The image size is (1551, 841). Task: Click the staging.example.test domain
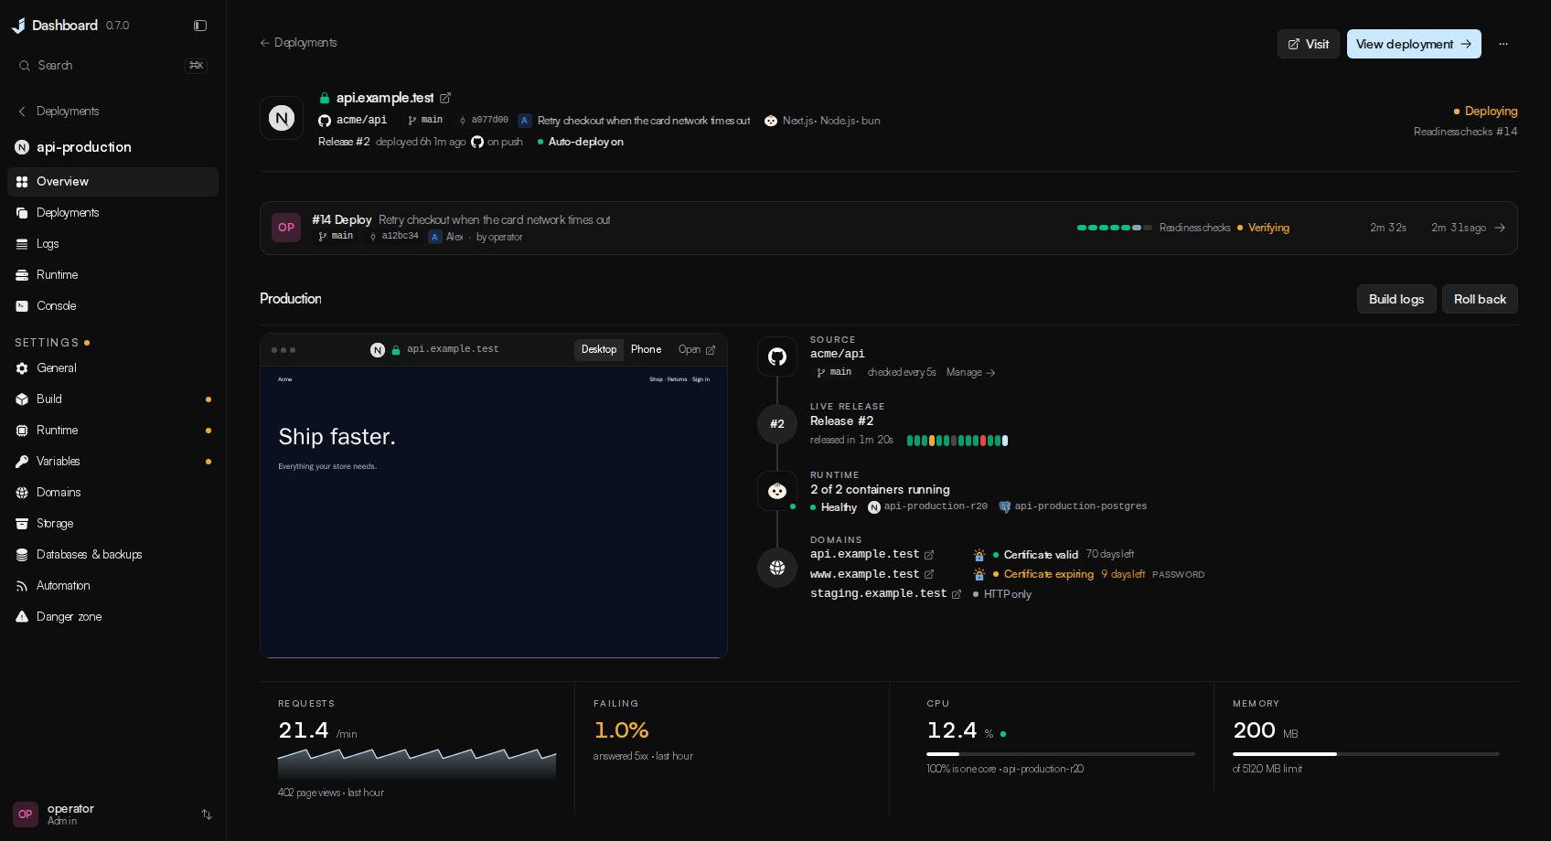[878, 593]
